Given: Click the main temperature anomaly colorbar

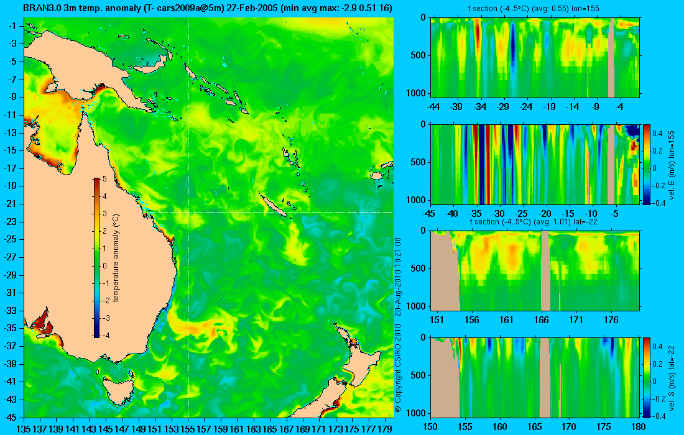Looking at the screenshot, I should (x=96, y=257).
